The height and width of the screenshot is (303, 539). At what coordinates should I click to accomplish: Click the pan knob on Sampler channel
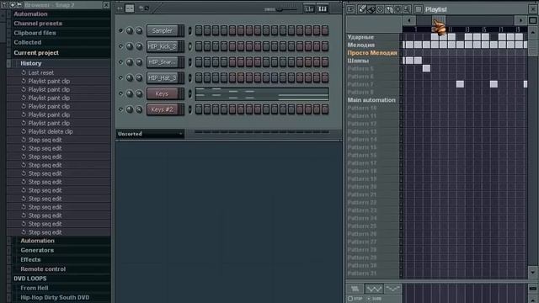(x=130, y=30)
